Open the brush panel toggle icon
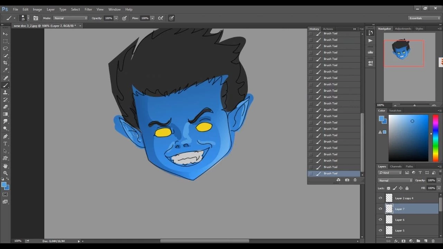 click(x=36, y=18)
